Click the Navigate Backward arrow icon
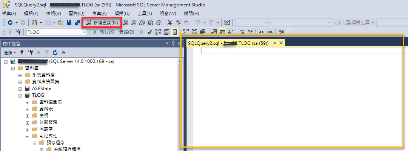 pyautogui.click(x=10, y=23)
